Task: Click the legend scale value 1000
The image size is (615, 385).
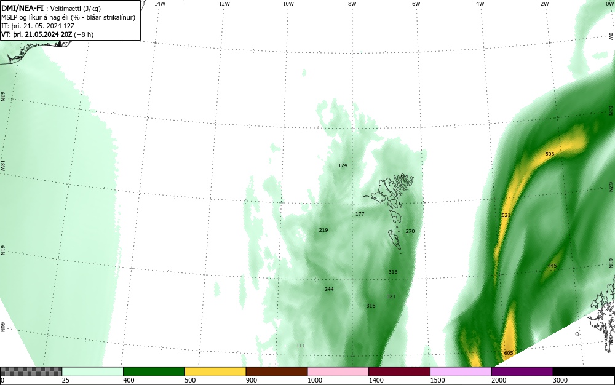Action: (314, 380)
